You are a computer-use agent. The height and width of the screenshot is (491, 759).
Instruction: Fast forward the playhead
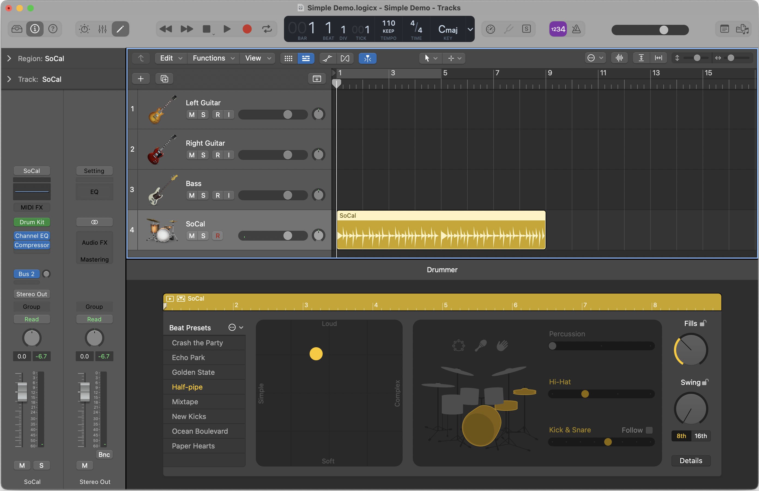click(x=187, y=29)
